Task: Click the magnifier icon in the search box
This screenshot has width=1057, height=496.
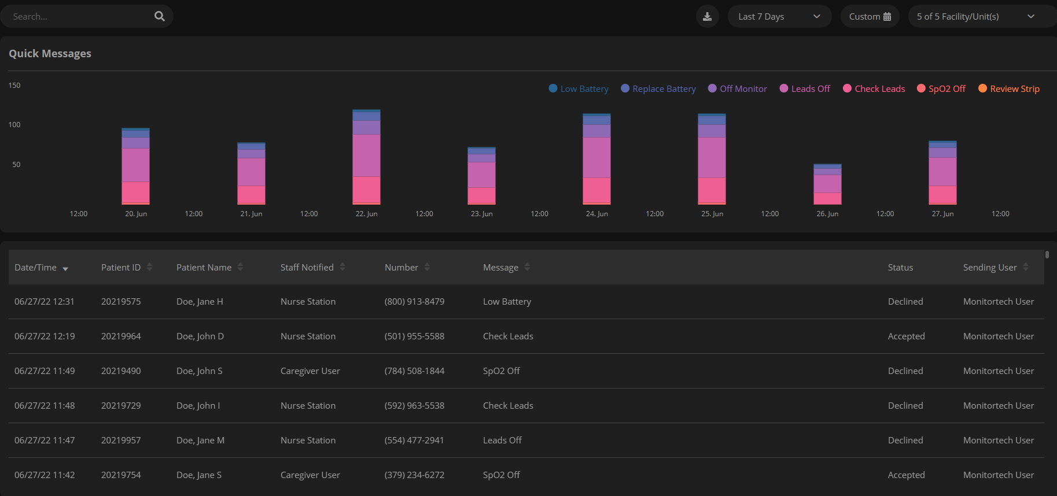Action: click(x=160, y=16)
